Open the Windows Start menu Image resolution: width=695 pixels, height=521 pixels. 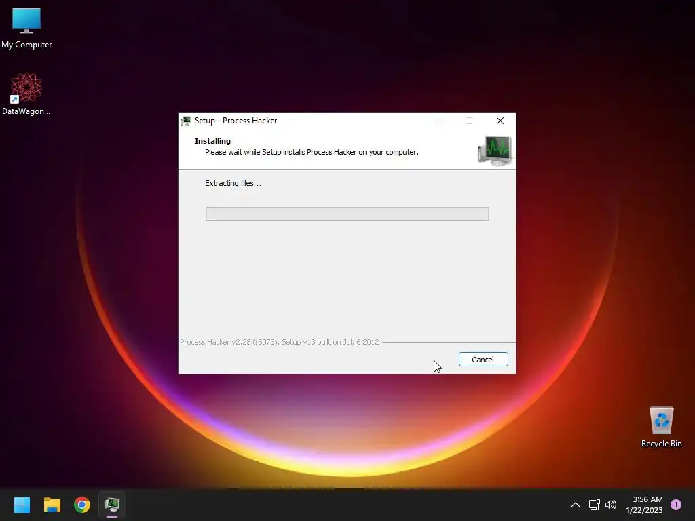pyautogui.click(x=22, y=505)
